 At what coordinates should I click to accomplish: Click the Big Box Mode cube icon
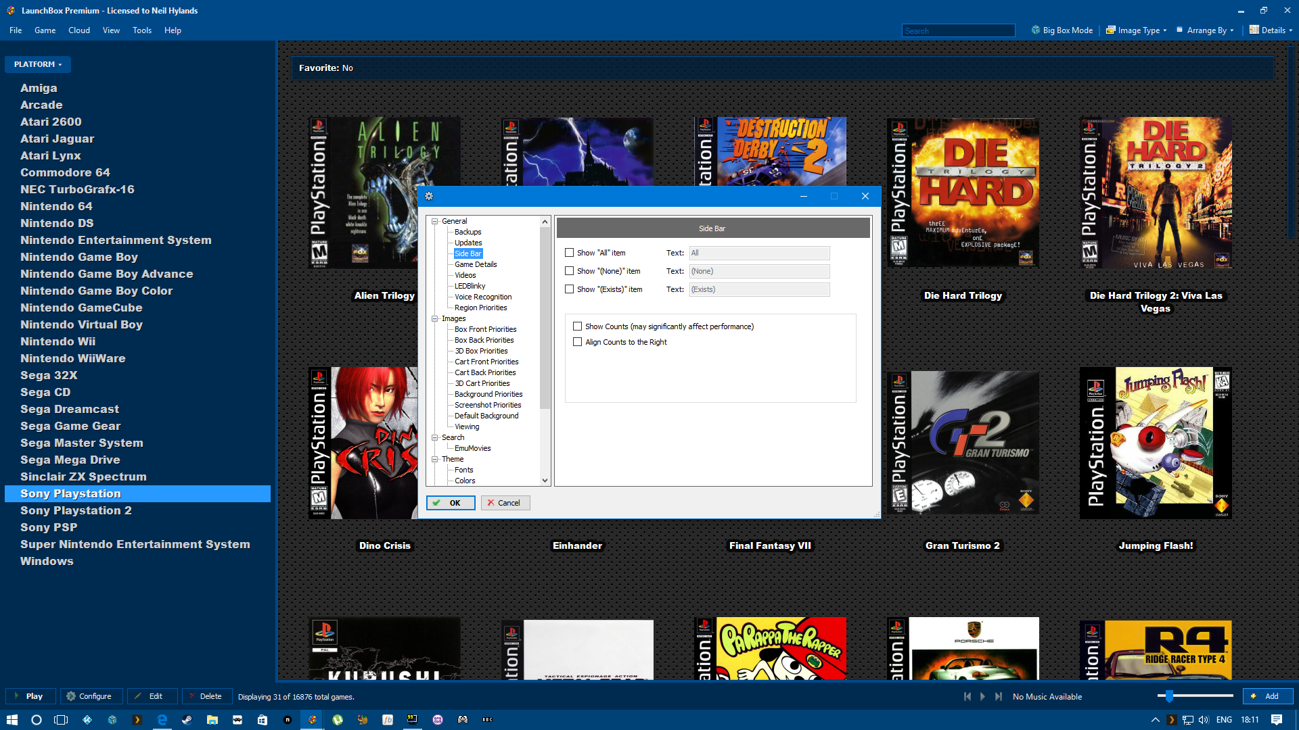point(1035,30)
